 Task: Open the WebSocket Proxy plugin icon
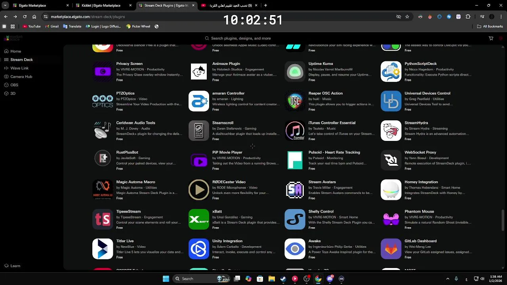391,160
